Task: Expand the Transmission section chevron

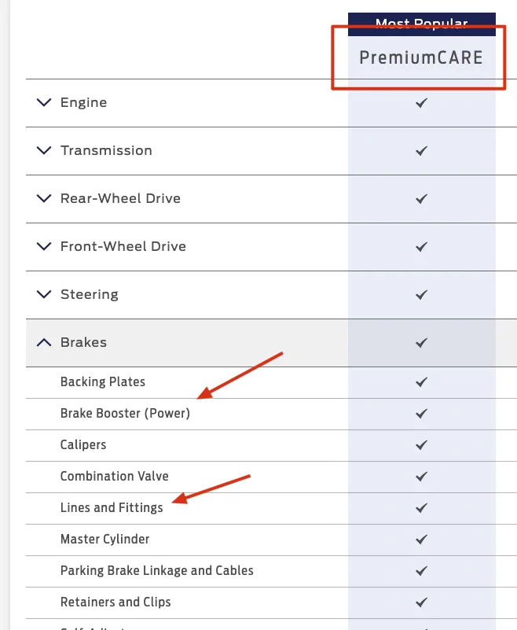Action: tap(44, 150)
